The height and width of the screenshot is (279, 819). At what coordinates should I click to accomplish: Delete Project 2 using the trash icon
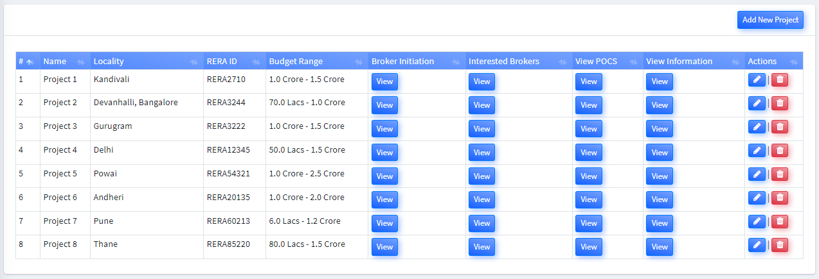[x=780, y=103]
